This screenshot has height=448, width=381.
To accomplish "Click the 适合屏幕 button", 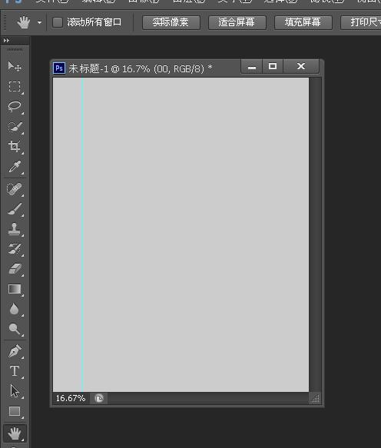I will click(x=237, y=22).
